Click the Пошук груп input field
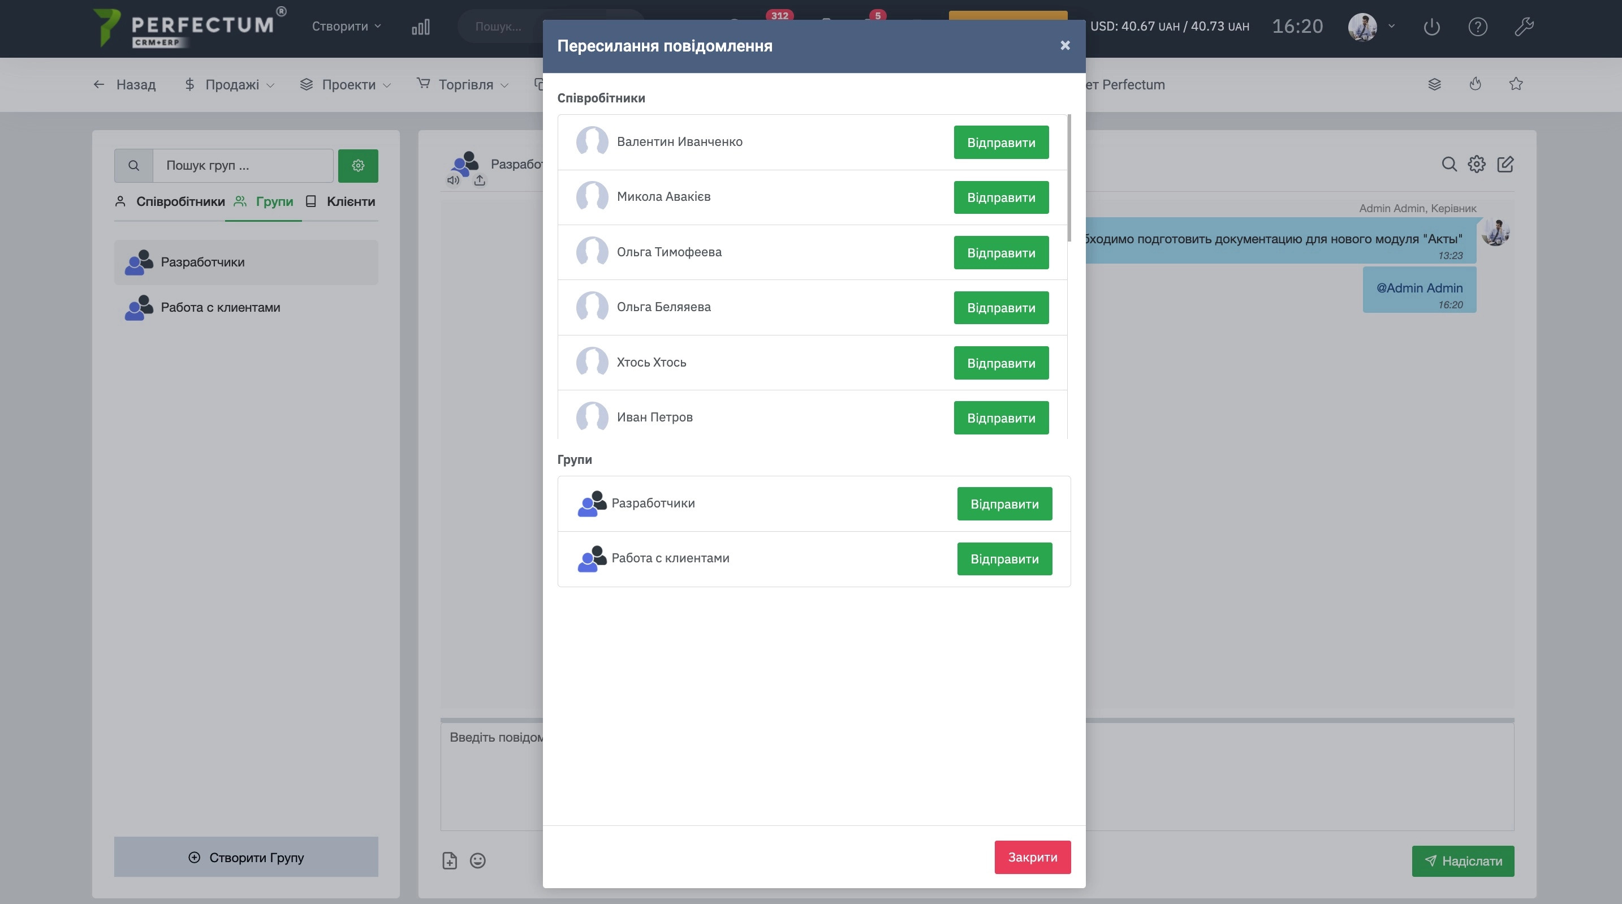 point(243,166)
